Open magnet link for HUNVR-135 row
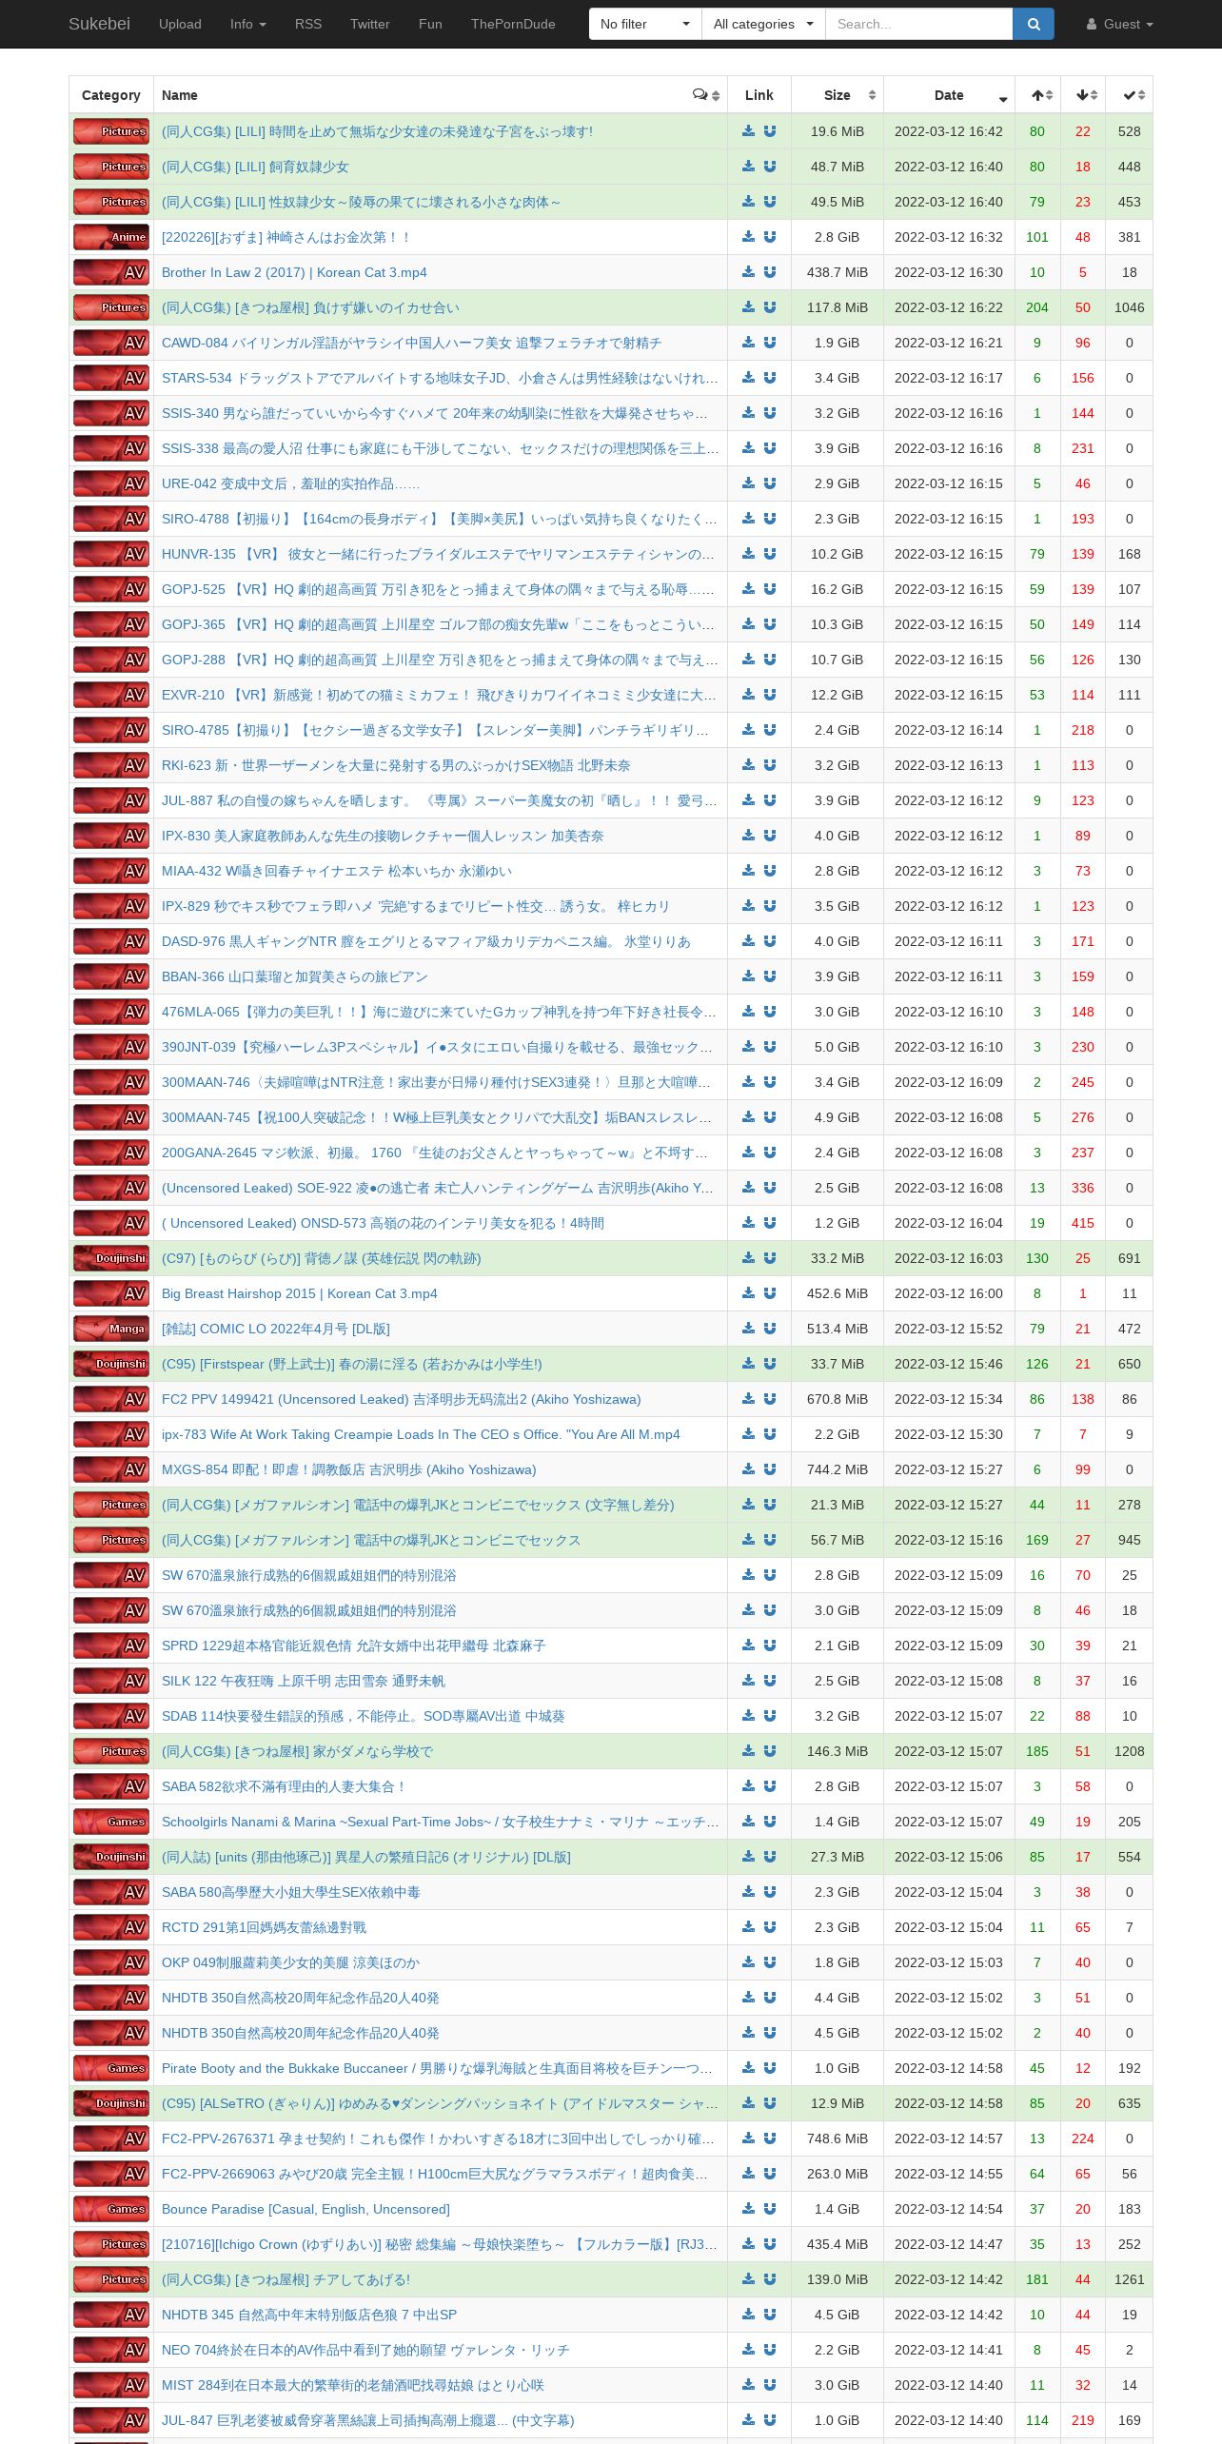 (x=770, y=554)
